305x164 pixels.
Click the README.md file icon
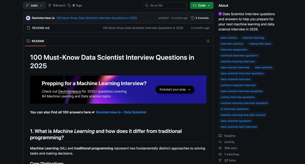click(28, 28)
